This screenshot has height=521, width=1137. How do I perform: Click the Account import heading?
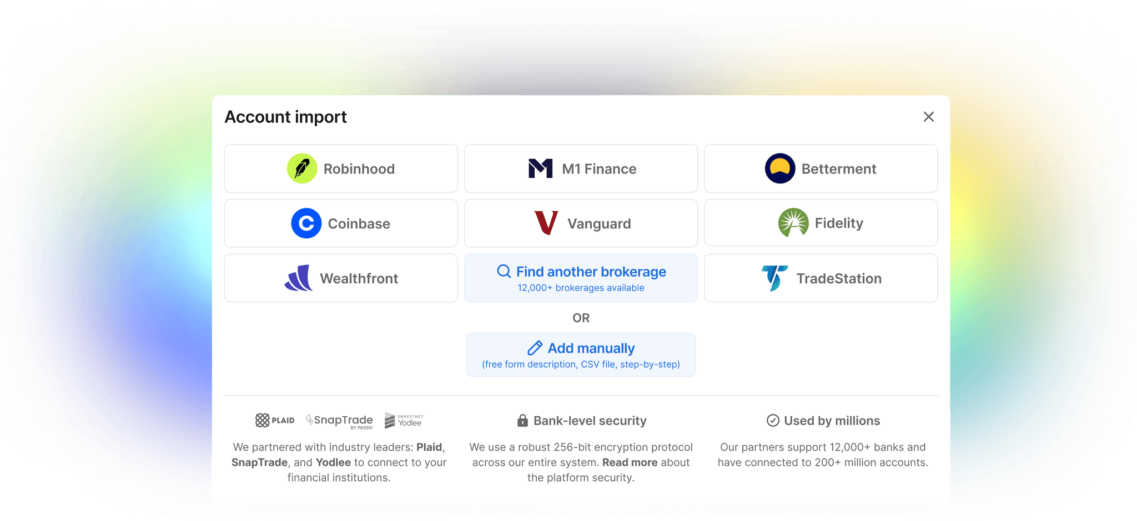coord(285,117)
